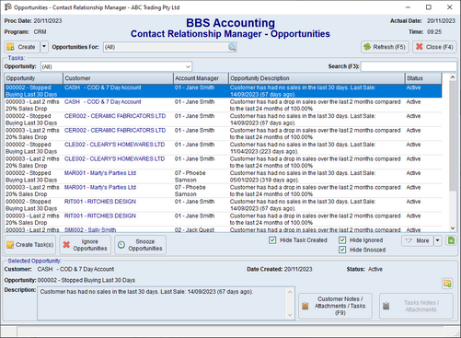The height and width of the screenshot is (338, 461).
Task: Open RIT001 - RITCHIES DESIGN Stopped Buying link
Action: (100, 202)
